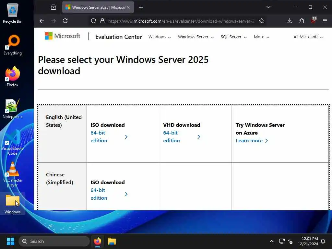Open the Firefox desktop shortcut
This screenshot has width=332, height=249.
point(13,77)
